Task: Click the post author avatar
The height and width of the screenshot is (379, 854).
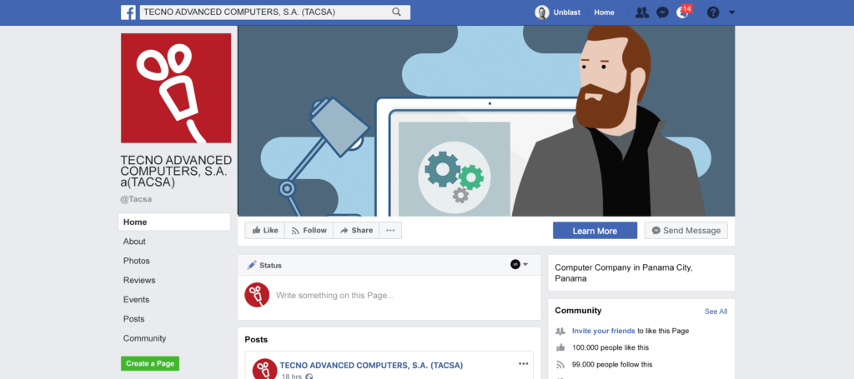Action: 264,369
